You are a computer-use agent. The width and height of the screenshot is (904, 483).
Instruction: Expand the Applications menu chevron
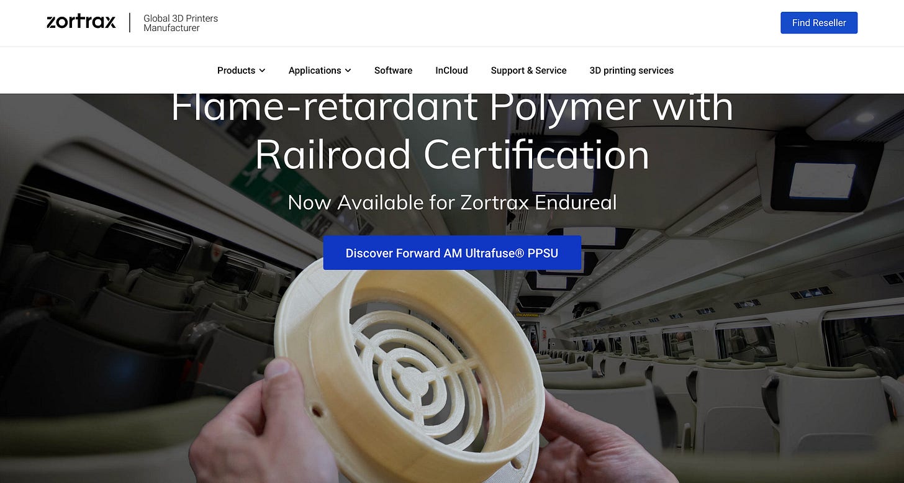(348, 70)
